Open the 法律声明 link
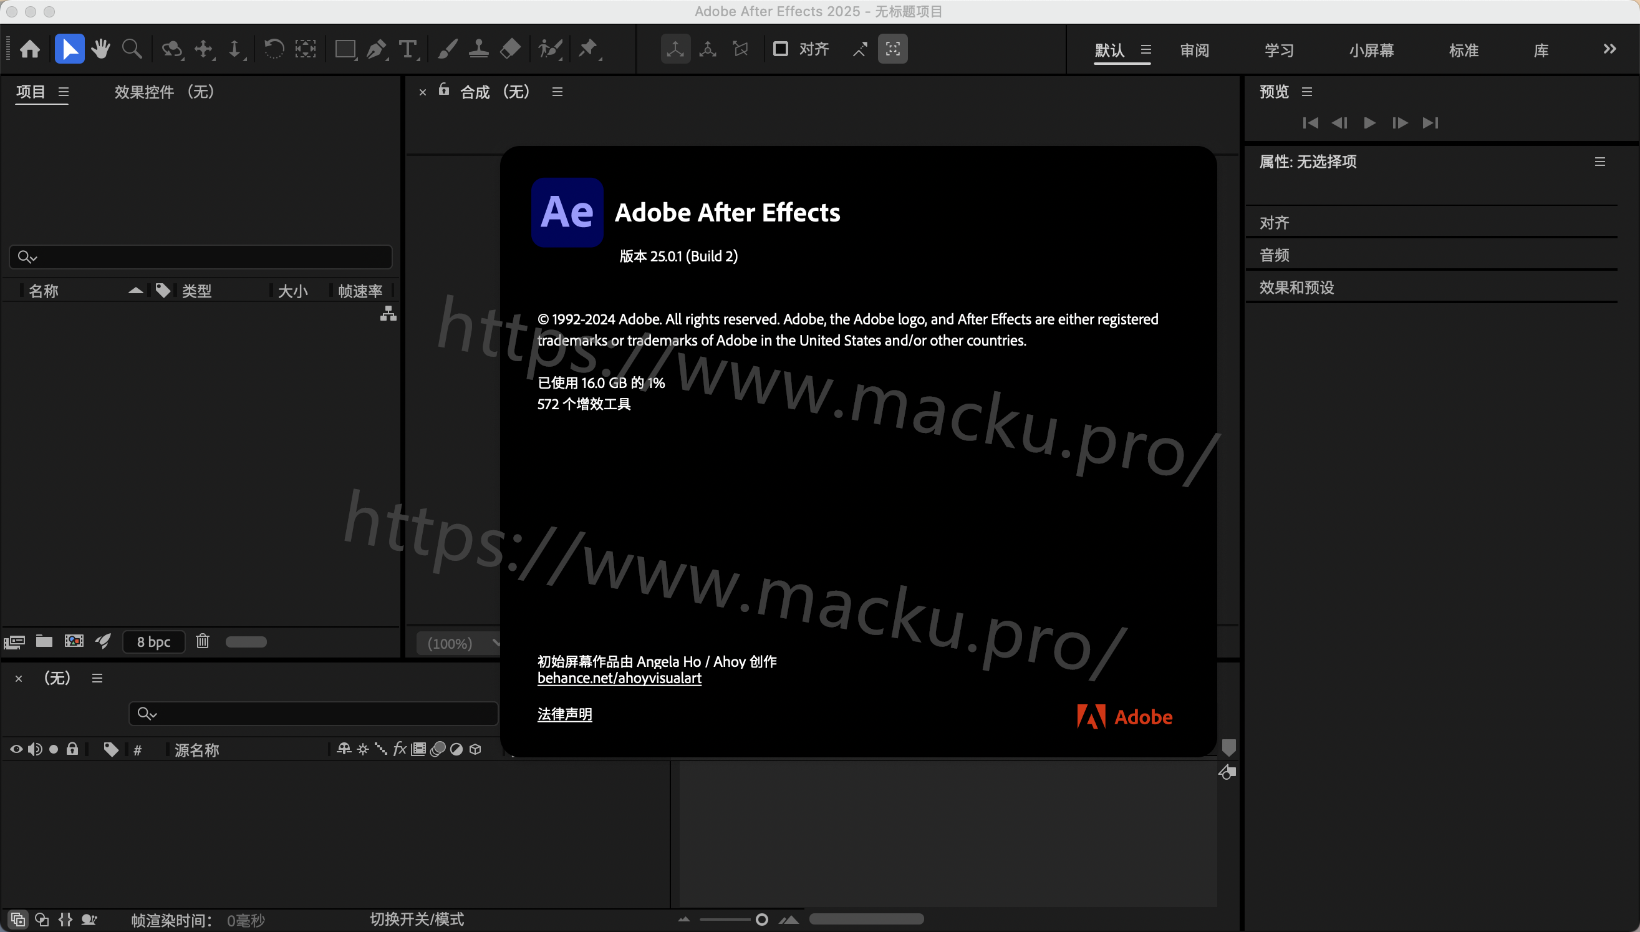This screenshot has height=932, width=1640. tap(565, 714)
